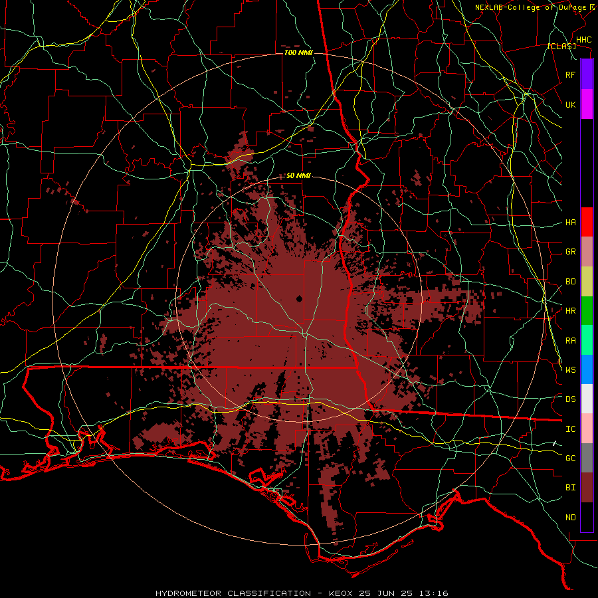Screen dimensions: 598x598
Task: Click the HA legend label
Action: tap(570, 223)
